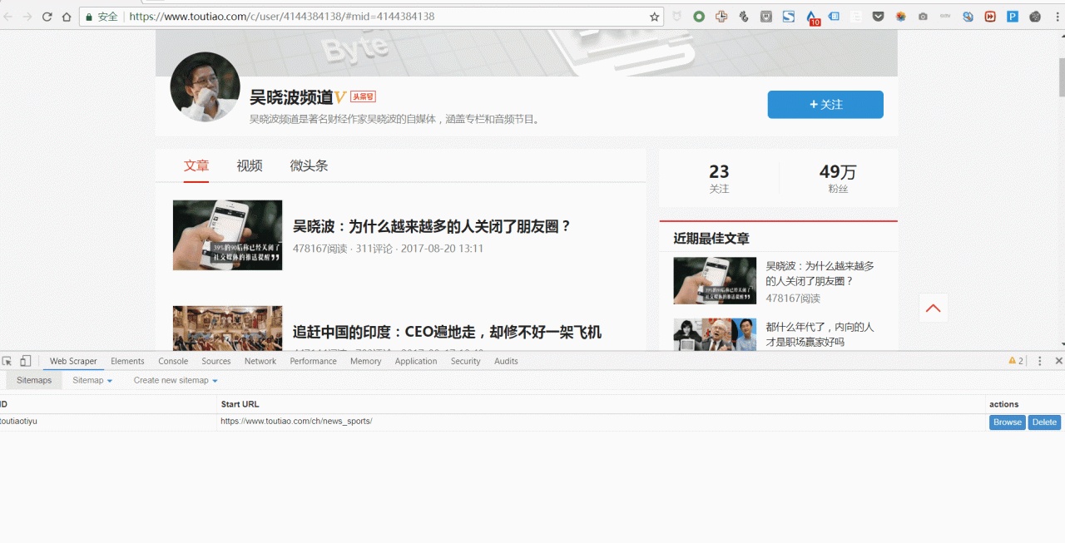The width and height of the screenshot is (1065, 543).
Task: Delete the toutiaotiyu sitemap
Action: click(x=1044, y=422)
